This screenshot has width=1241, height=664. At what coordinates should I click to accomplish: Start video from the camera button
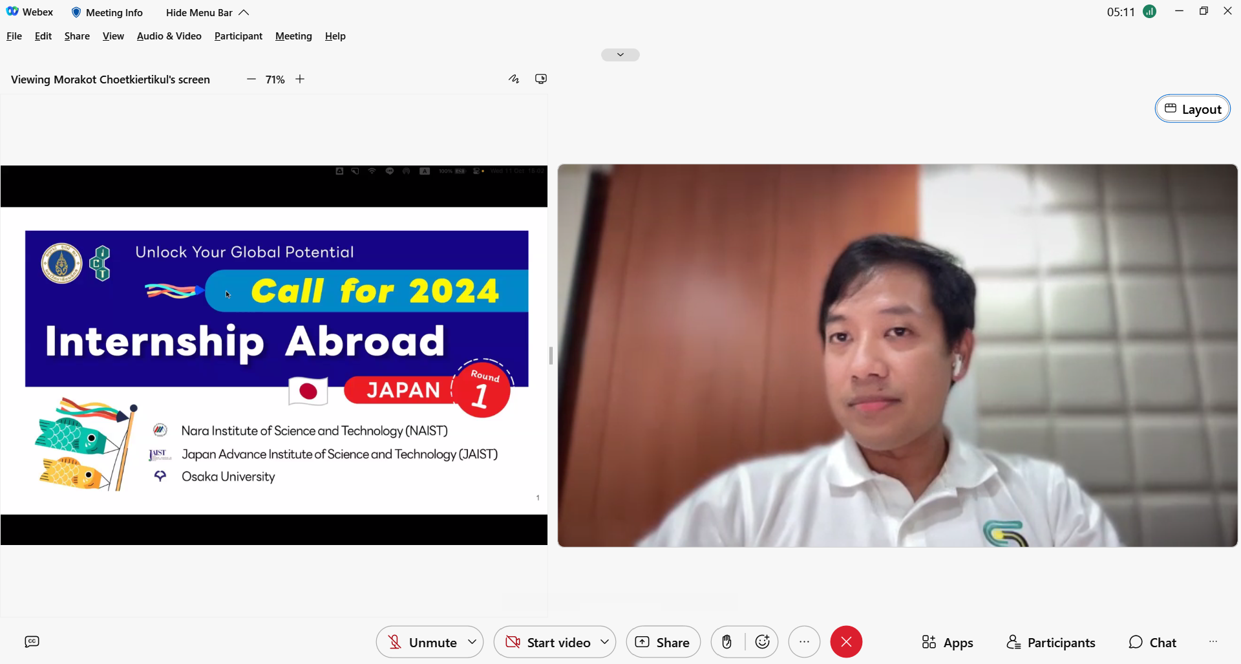coord(548,642)
